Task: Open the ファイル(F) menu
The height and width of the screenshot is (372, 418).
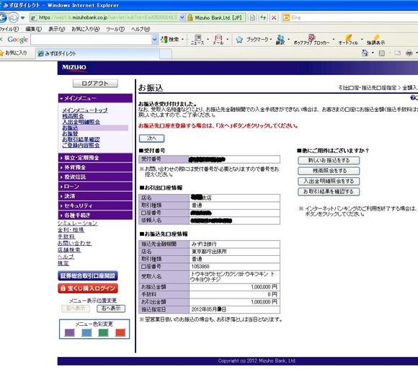Action: tap(9, 29)
